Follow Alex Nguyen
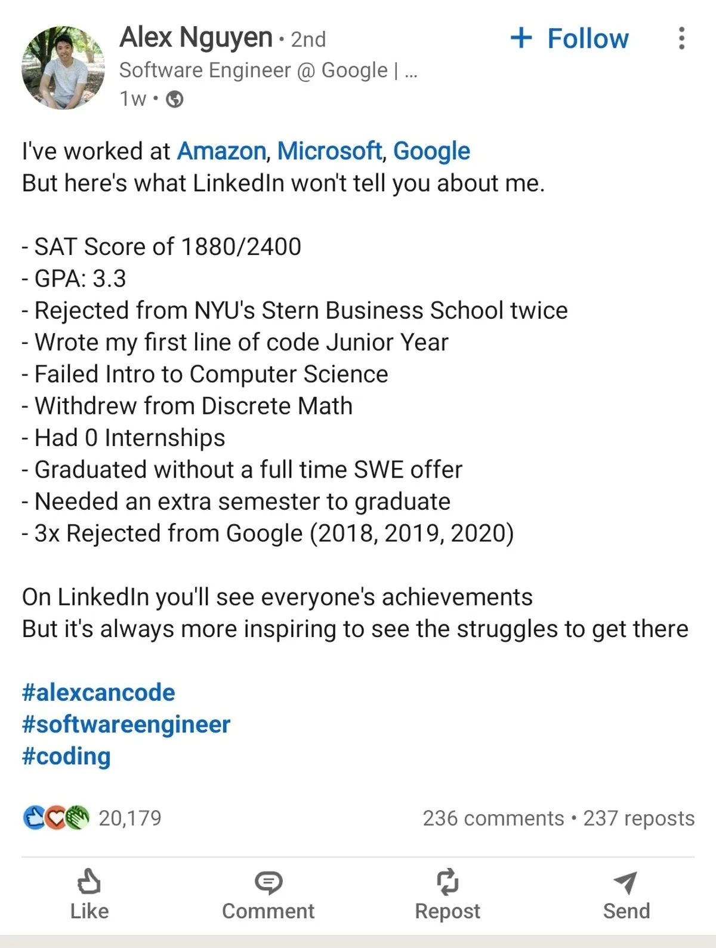 (x=588, y=38)
